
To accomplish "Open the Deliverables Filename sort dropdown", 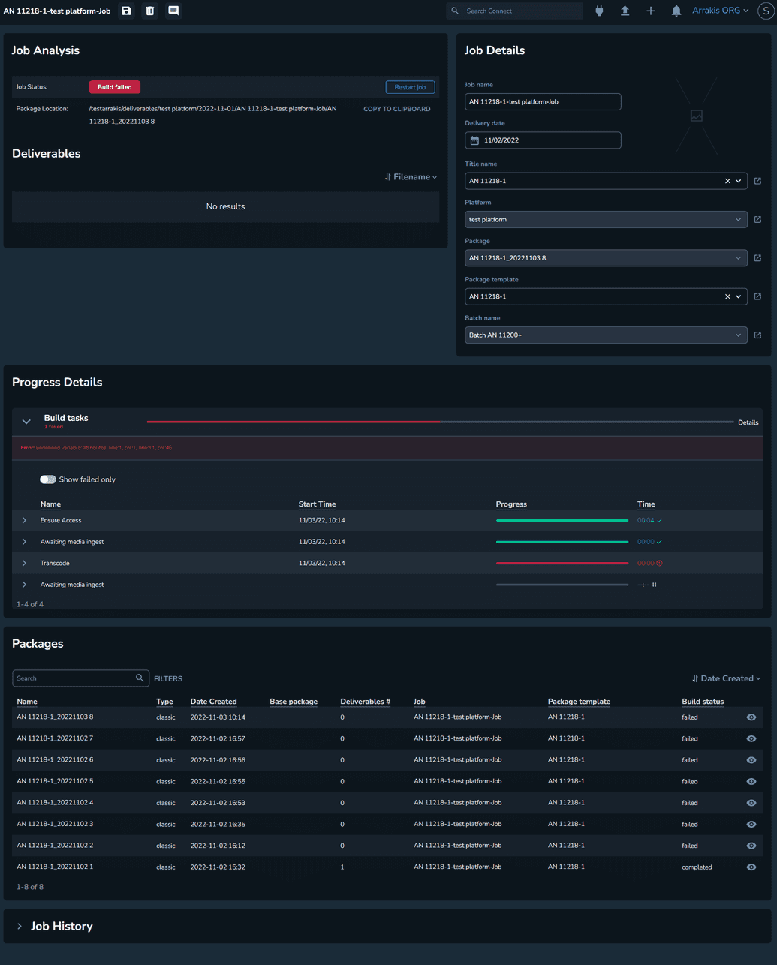I will (411, 177).
